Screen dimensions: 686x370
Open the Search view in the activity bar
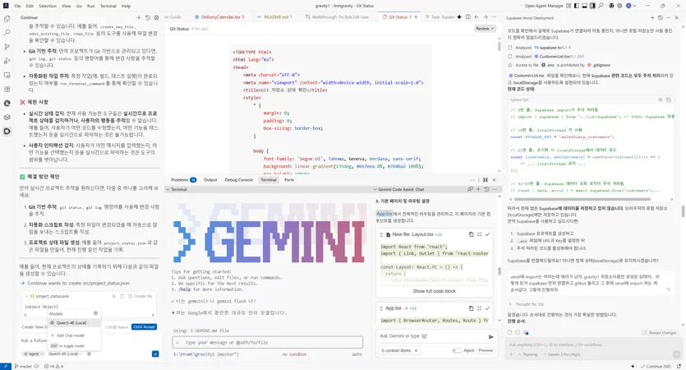pyautogui.click(x=7, y=33)
